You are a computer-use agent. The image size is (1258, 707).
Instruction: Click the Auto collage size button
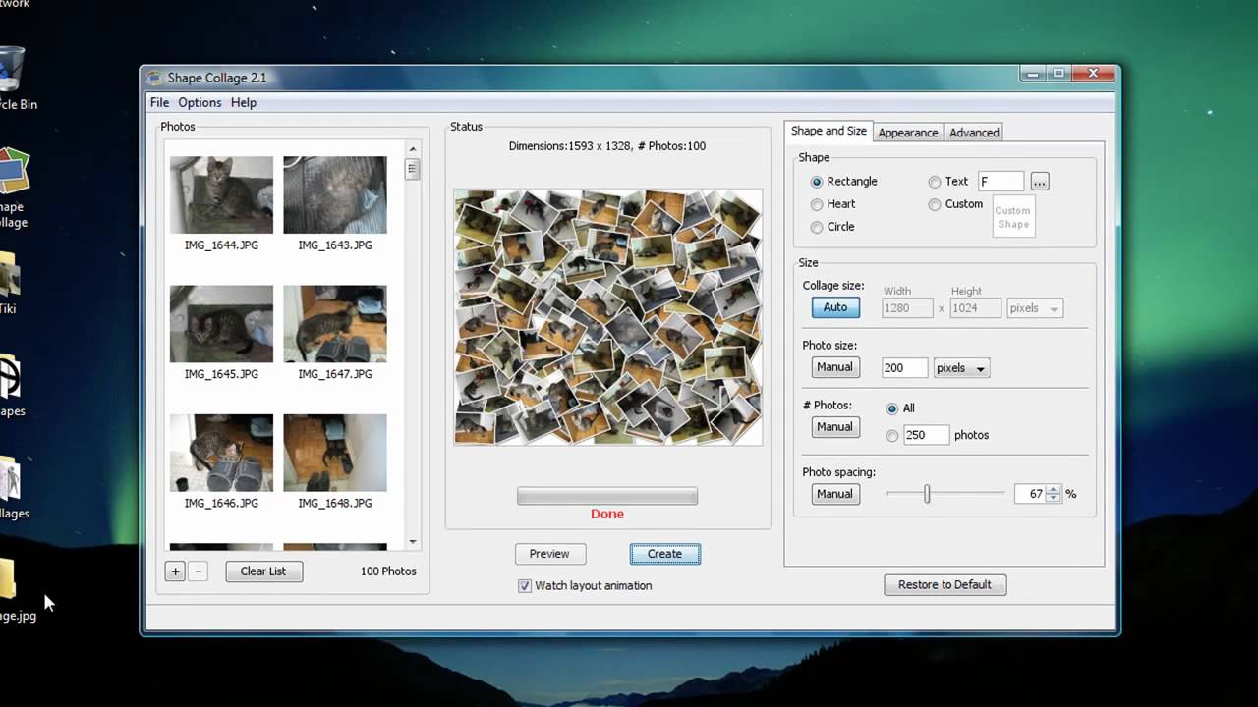(x=835, y=307)
